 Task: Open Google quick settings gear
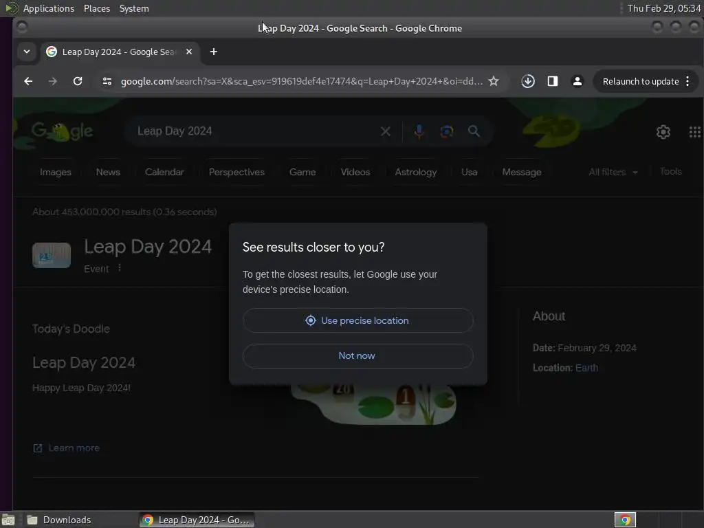click(663, 131)
